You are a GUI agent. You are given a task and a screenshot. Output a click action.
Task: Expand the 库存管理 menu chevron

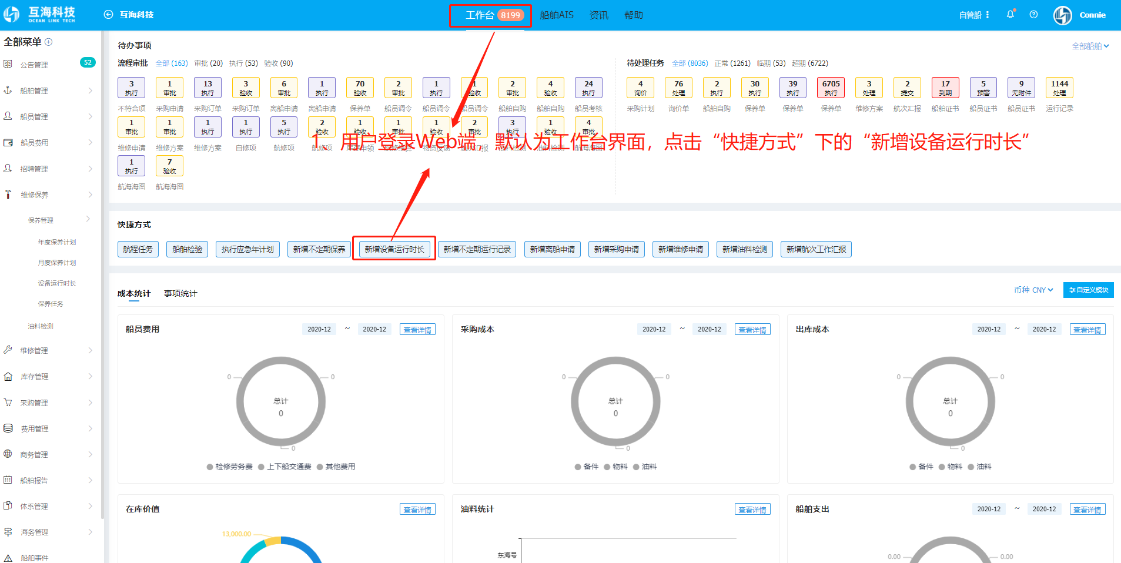[91, 376]
